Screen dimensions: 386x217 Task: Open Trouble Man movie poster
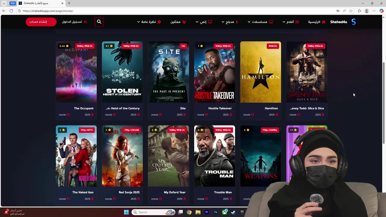click(215, 156)
